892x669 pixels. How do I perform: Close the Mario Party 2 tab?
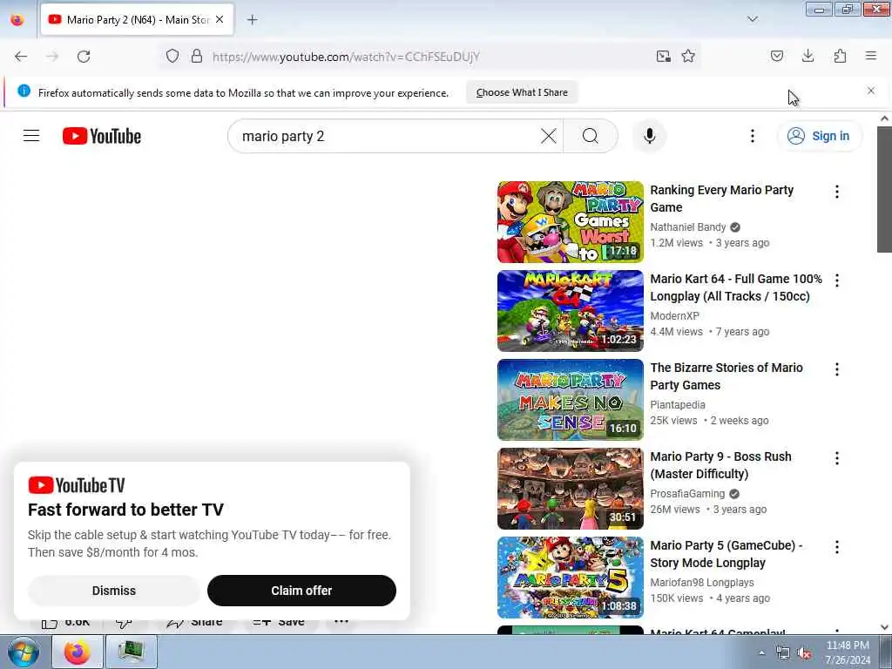point(220,20)
